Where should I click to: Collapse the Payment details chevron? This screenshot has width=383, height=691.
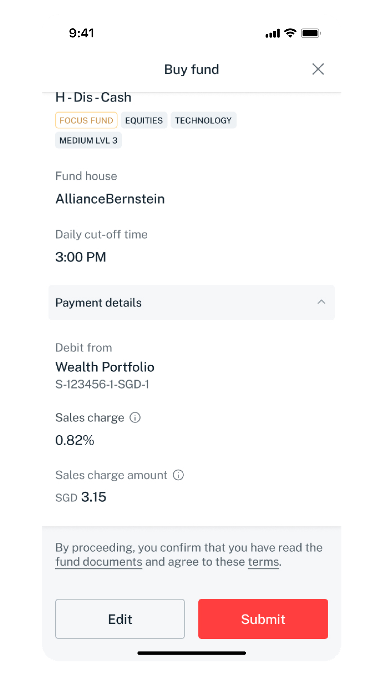[x=321, y=302]
